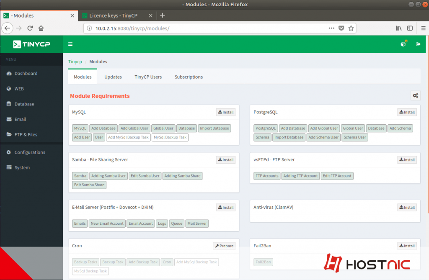The width and height of the screenshot is (429, 280).
Task: Switch to the Updates tab
Action: (x=113, y=77)
